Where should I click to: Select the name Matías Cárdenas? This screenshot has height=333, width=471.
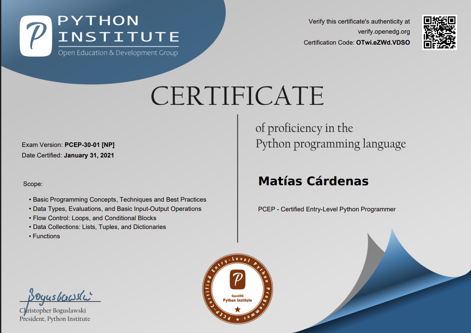[314, 181]
